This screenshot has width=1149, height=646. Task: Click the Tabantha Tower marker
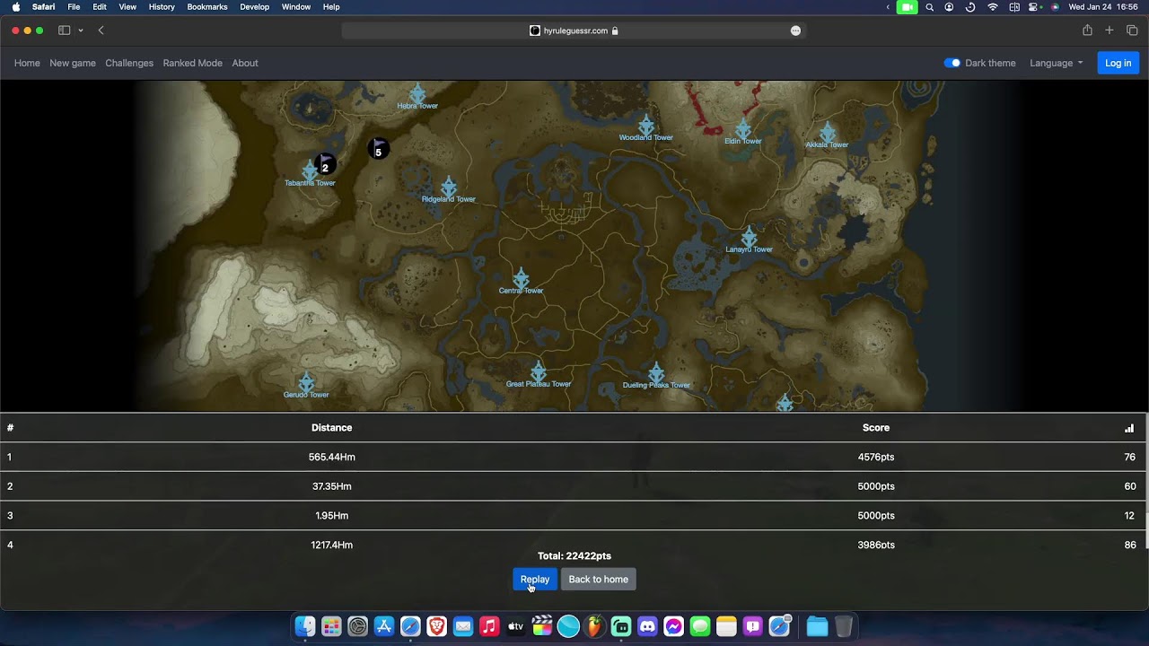310,170
